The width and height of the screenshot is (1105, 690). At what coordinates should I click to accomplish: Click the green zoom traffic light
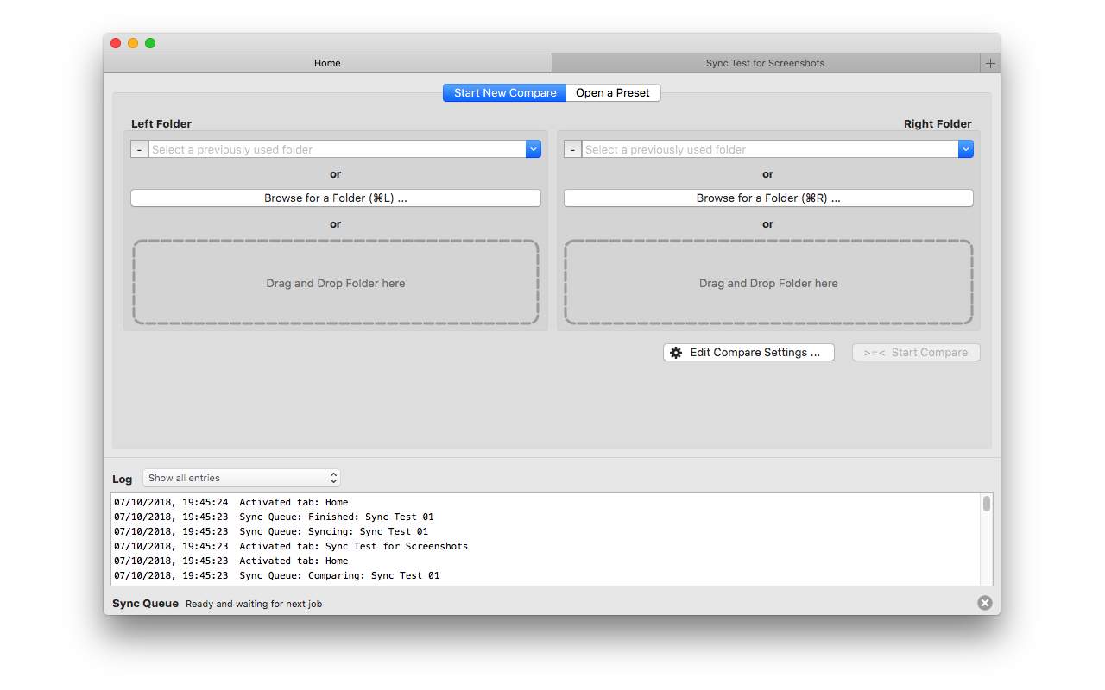(x=149, y=42)
